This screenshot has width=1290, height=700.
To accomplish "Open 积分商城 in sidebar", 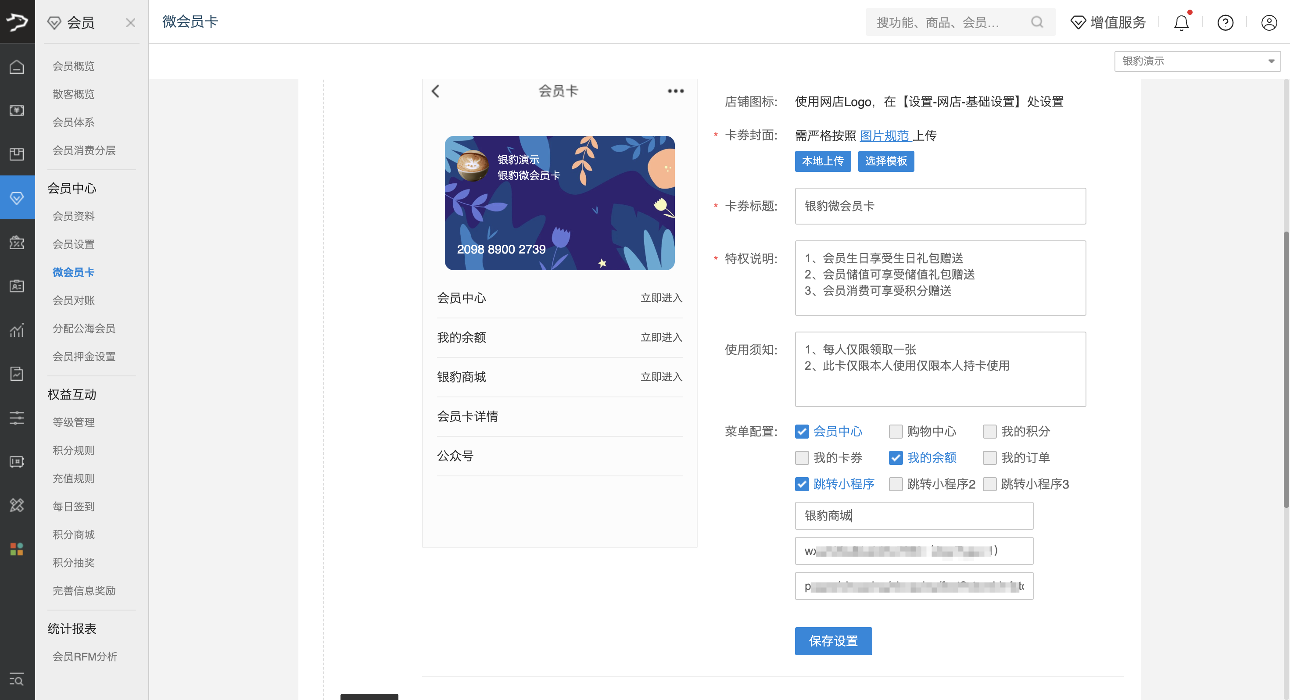I will coord(74,535).
